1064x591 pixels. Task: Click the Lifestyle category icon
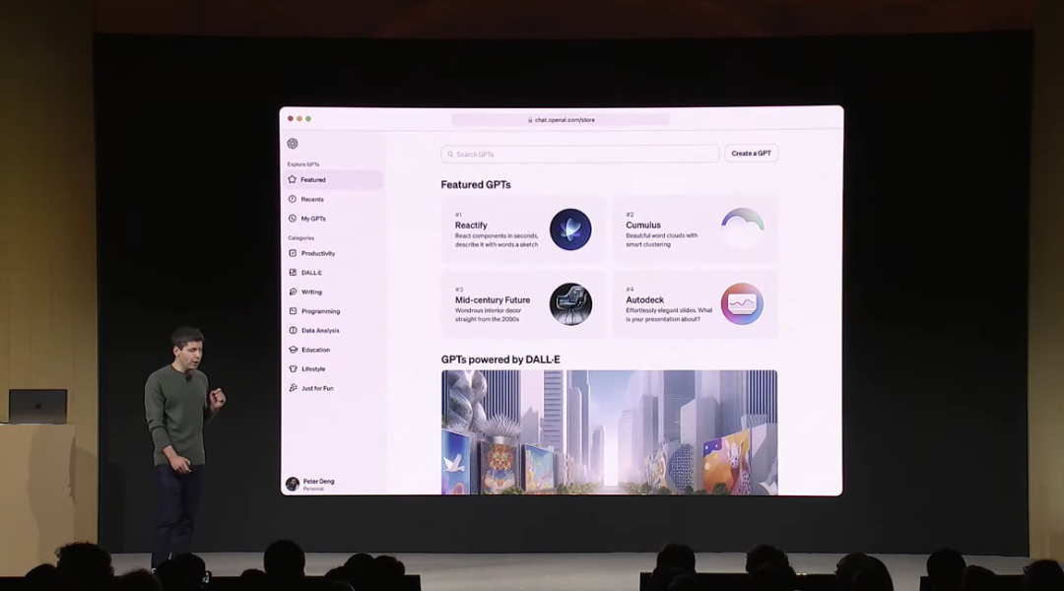(293, 368)
